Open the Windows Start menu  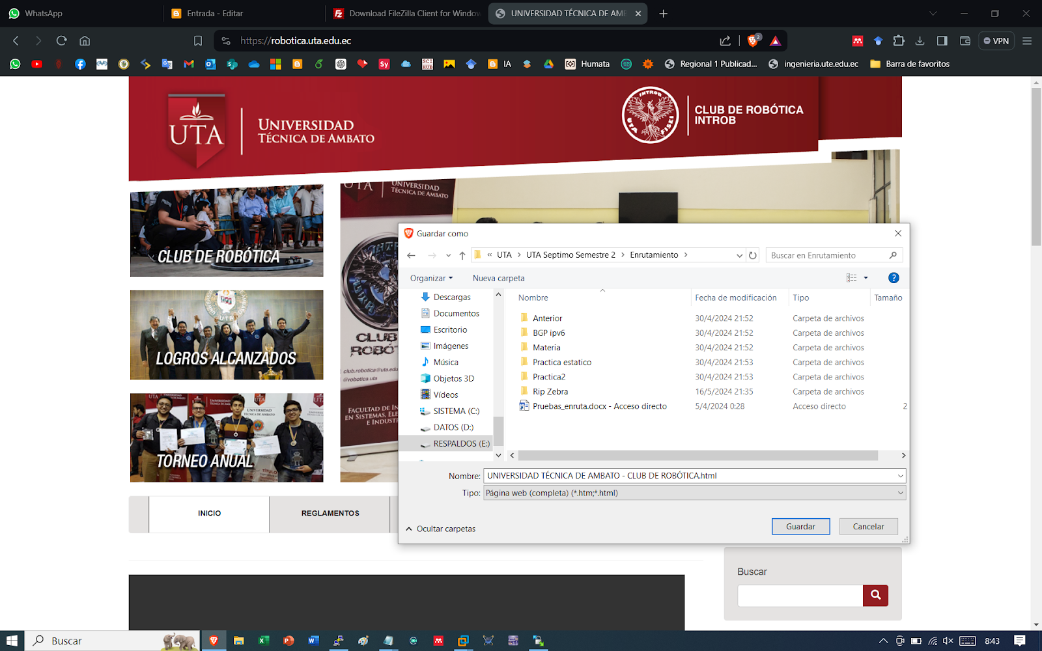(12, 641)
